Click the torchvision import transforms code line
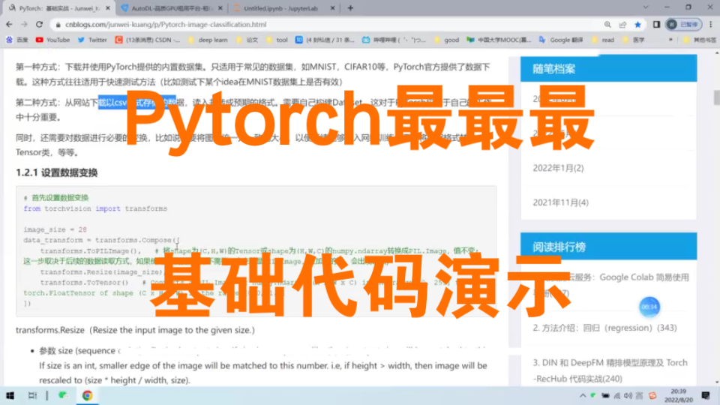Screen dimensions: 720x405 pyautogui.click(x=95, y=208)
